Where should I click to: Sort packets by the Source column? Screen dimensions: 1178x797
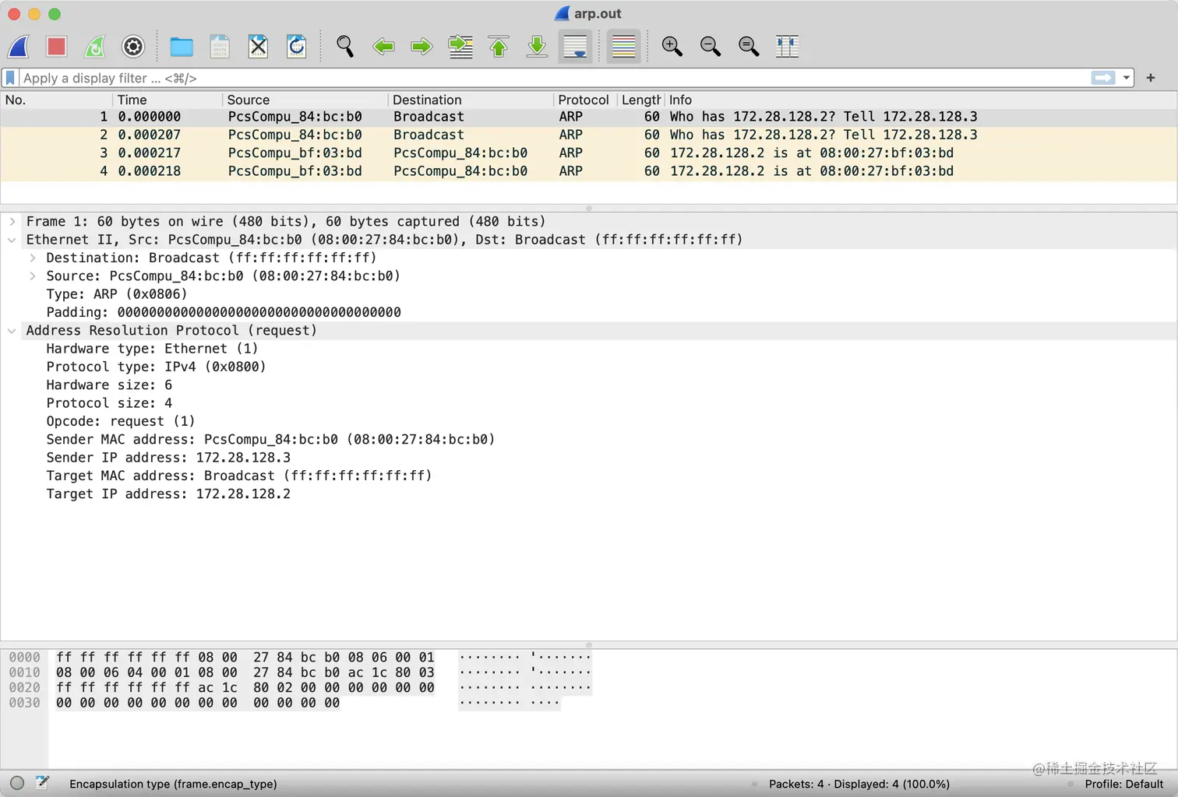pyautogui.click(x=305, y=100)
